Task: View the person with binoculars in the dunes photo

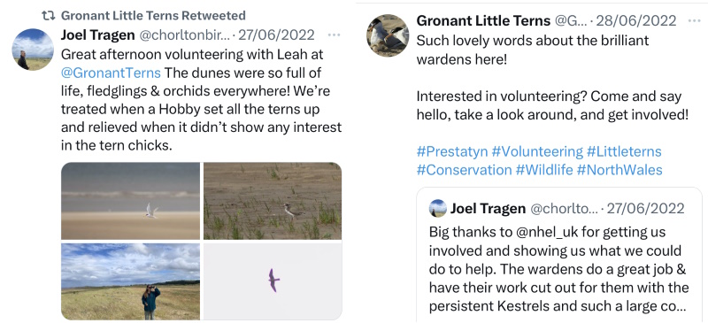Action: 130,281
